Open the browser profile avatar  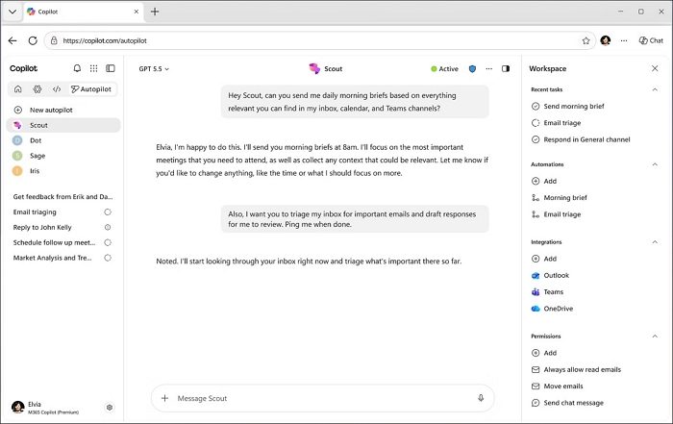(605, 40)
